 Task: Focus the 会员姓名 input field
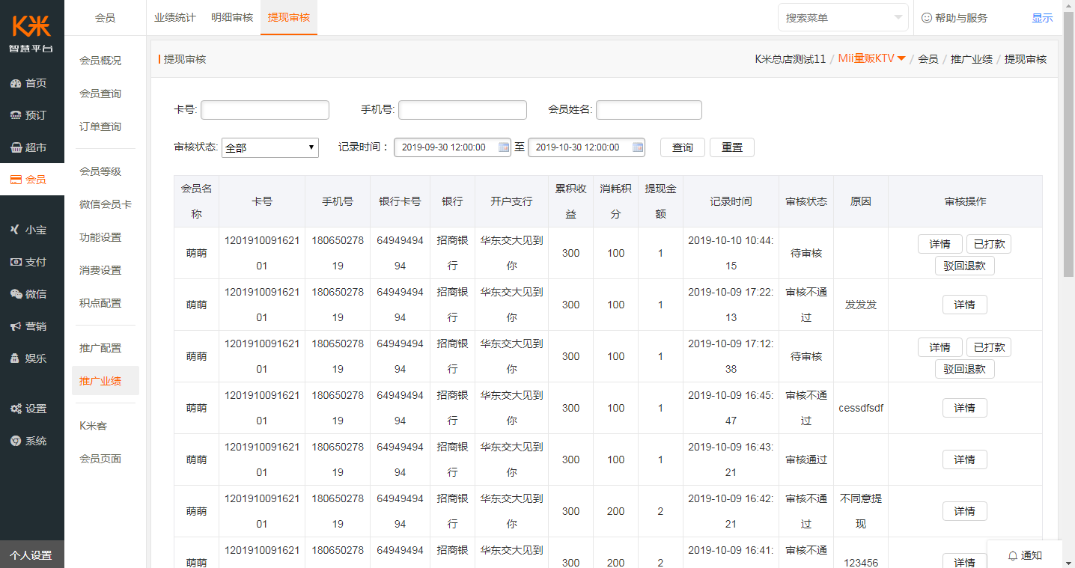(x=649, y=110)
